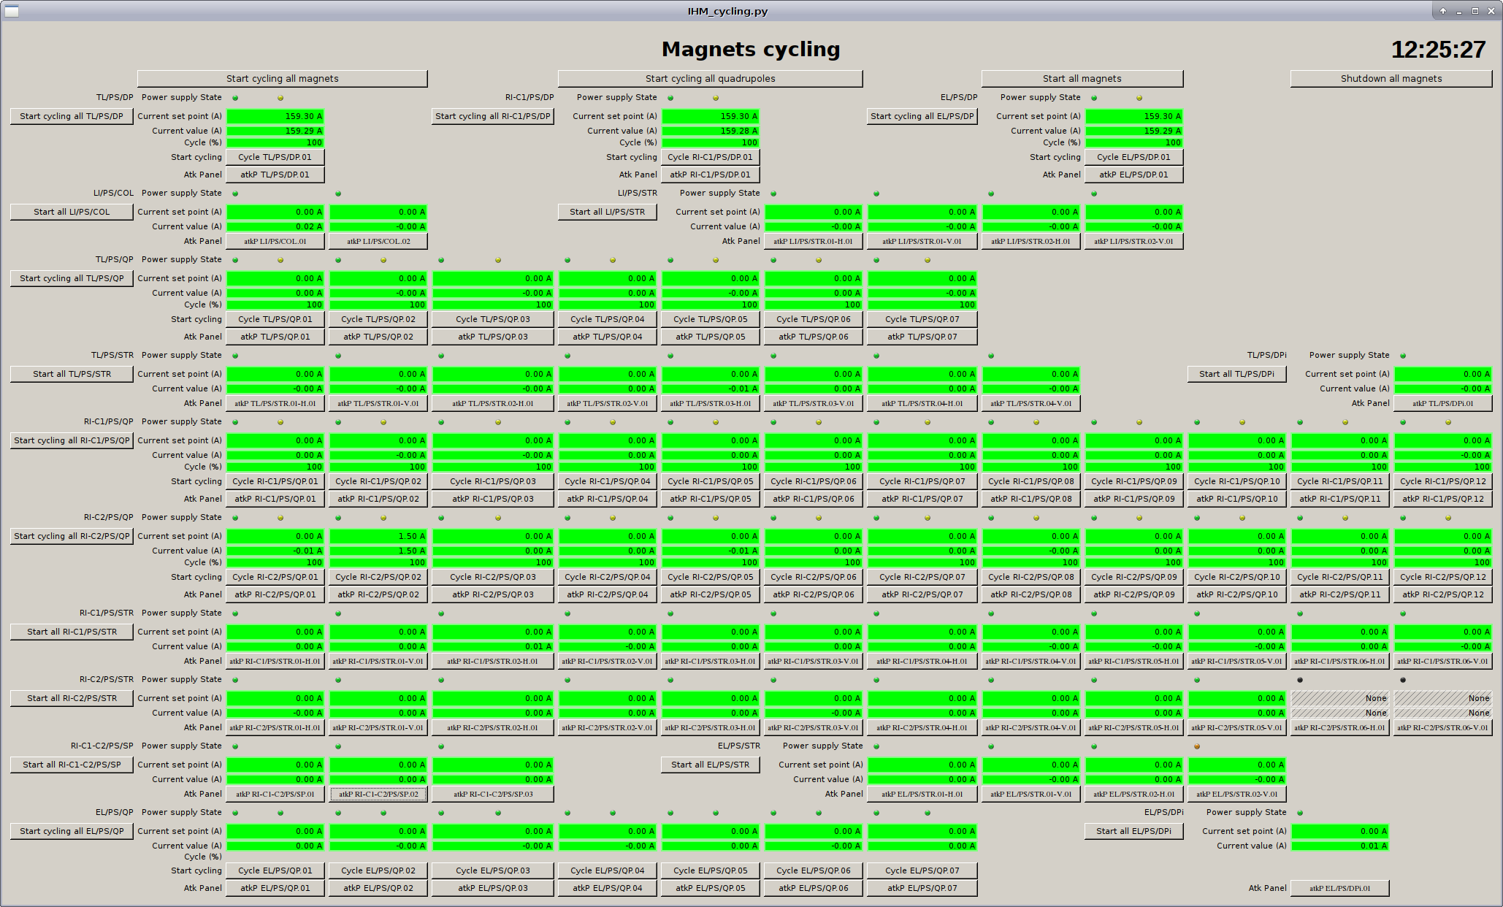
Task: Click the first LI/PS/COL state indicator
Action: (235, 193)
